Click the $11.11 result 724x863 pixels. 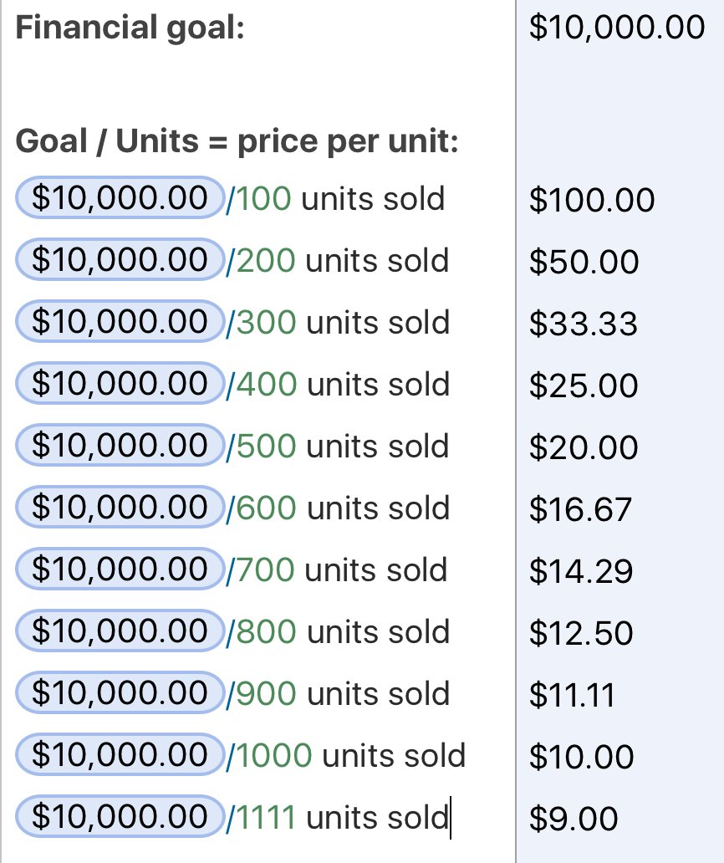[x=572, y=696]
